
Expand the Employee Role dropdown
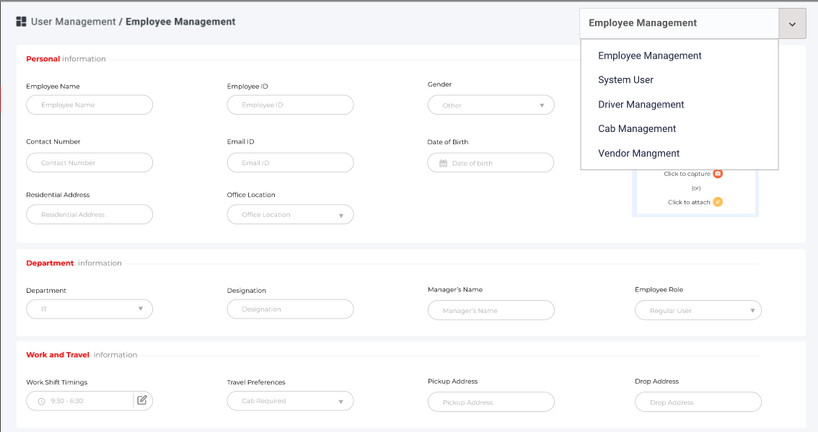coord(698,311)
